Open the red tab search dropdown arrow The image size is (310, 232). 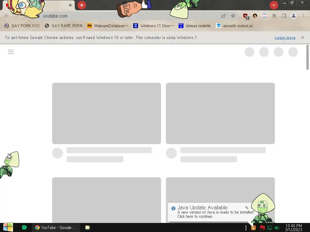pyautogui.click(x=274, y=5)
